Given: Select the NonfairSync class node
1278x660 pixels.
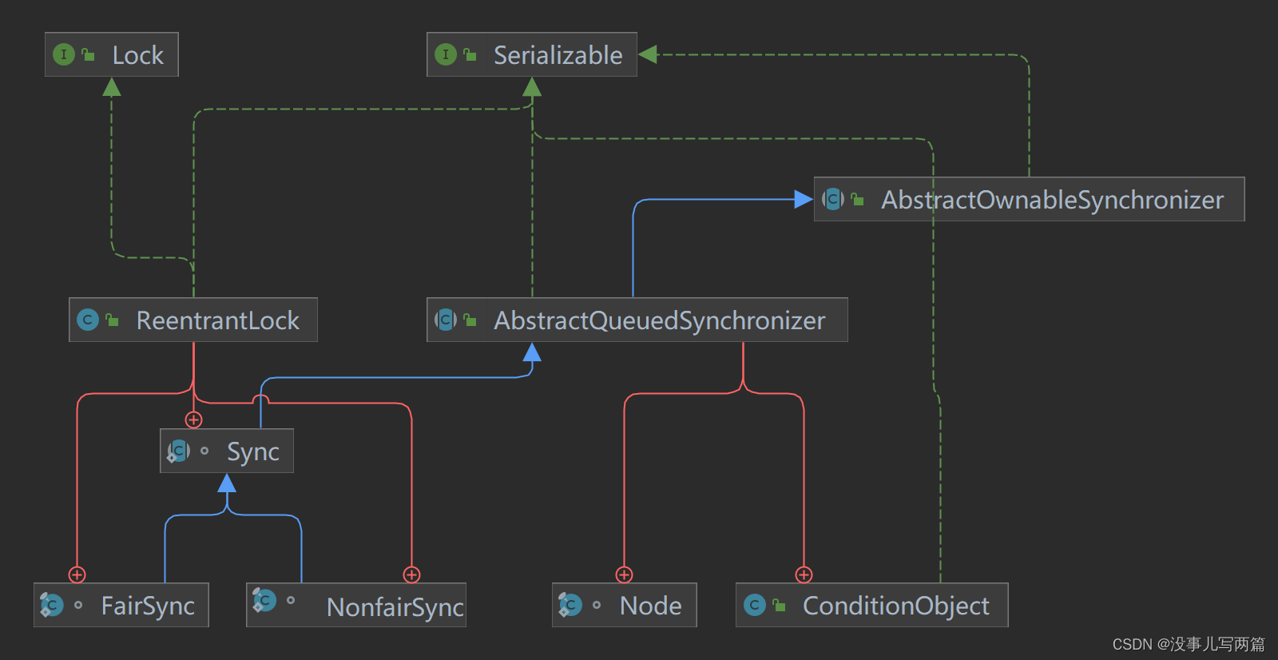Looking at the screenshot, I should pyautogui.click(x=356, y=605).
